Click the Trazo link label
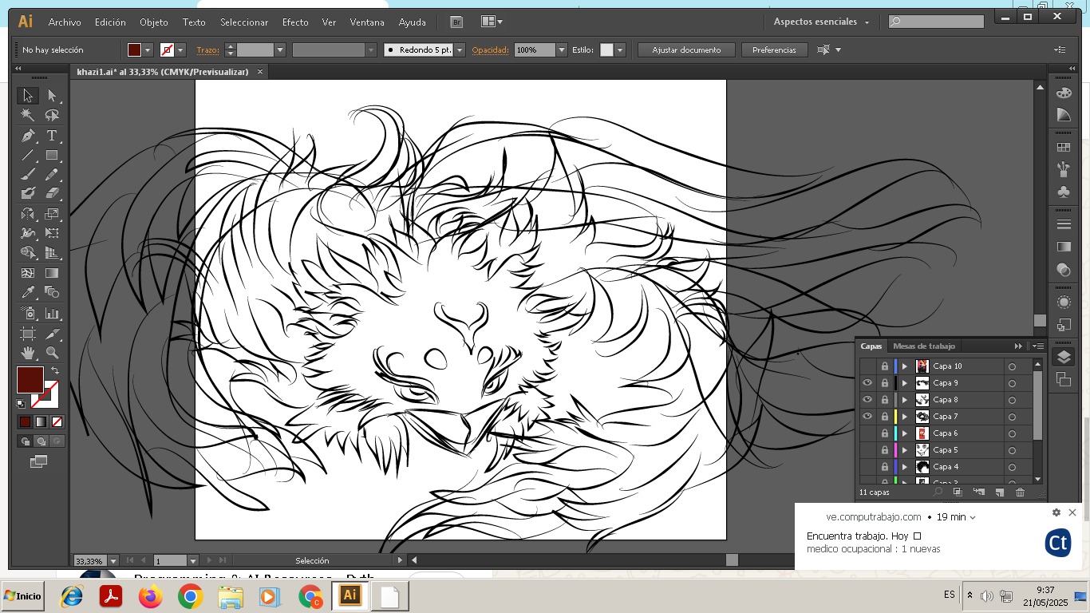Image resolution: width=1090 pixels, height=613 pixels. tap(207, 50)
